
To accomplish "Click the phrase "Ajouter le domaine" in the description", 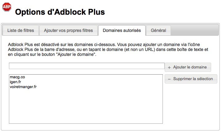I will coord(76,54).
